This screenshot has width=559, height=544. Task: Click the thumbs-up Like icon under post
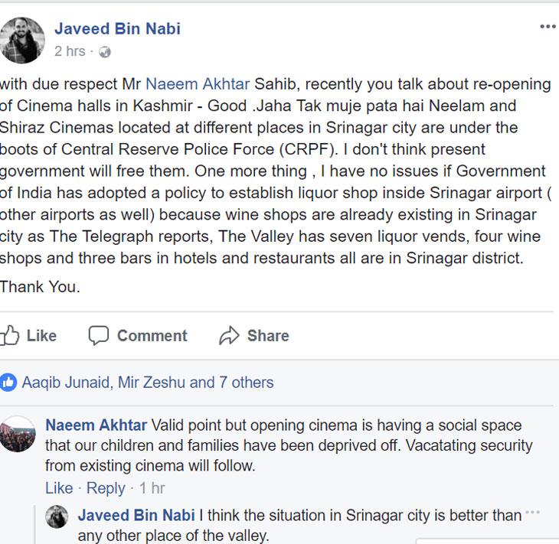(9, 335)
